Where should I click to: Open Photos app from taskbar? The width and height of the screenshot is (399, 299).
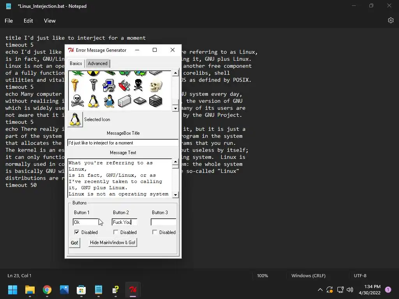click(64, 290)
